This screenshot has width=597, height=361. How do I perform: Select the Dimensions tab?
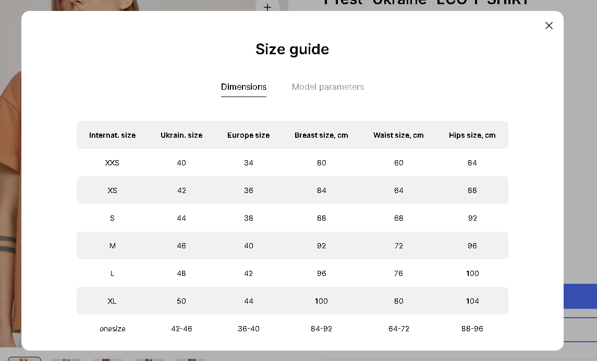243,87
